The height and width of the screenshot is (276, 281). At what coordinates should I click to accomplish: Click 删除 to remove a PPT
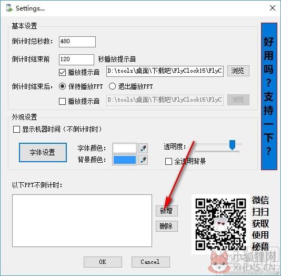[x=167, y=226]
